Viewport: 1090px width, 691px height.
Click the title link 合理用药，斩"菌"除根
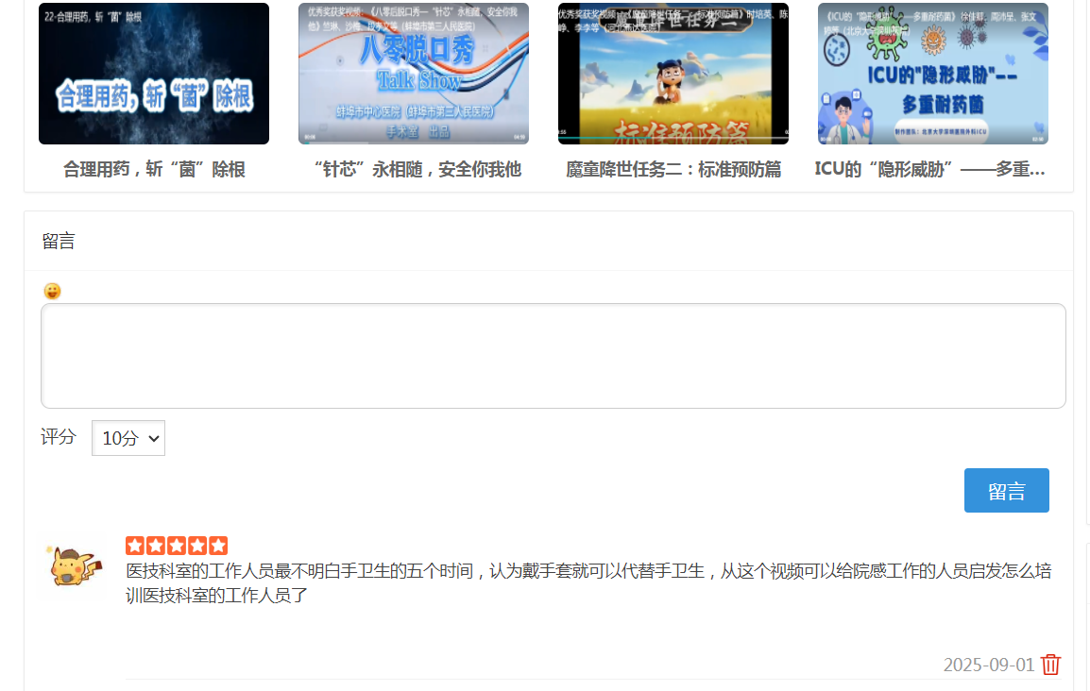154,170
